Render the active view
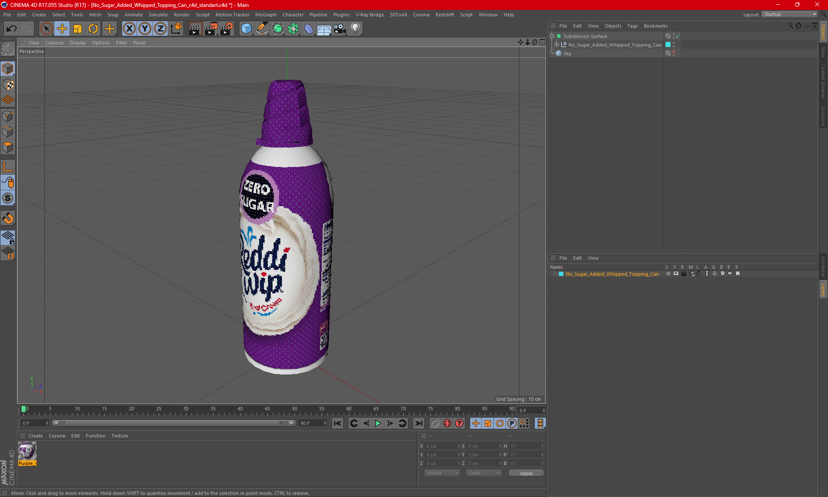Screen dimensions: 828x497 tap(195, 29)
